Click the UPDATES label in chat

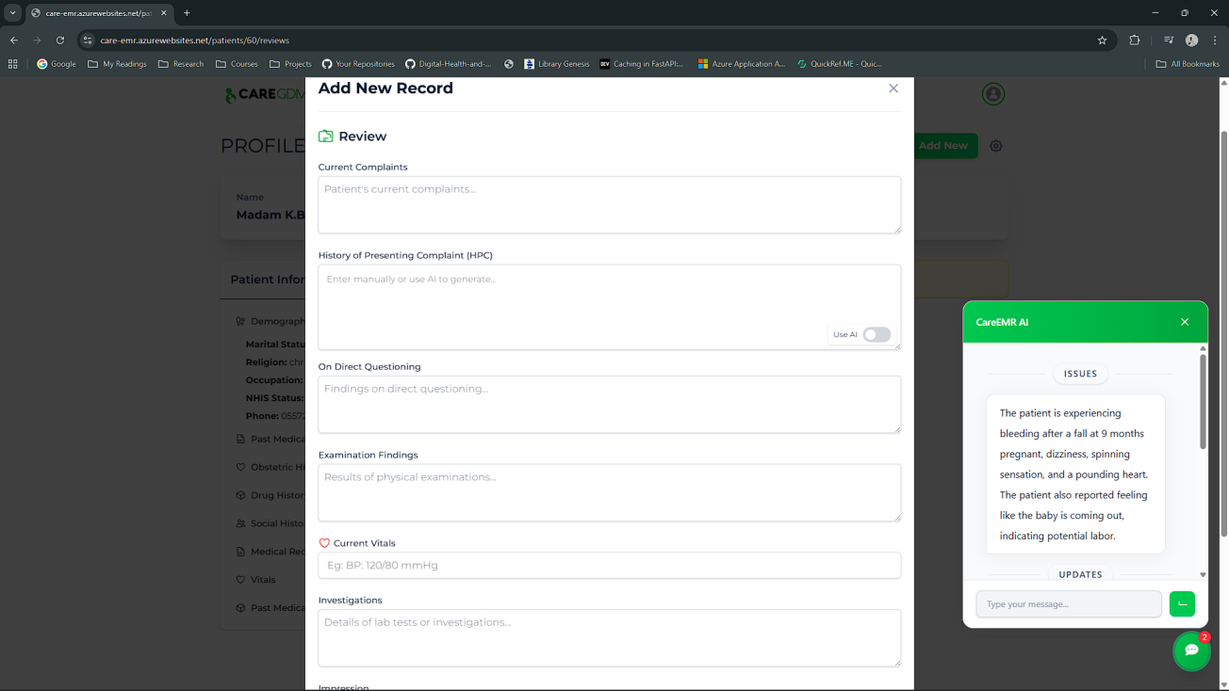(x=1080, y=574)
